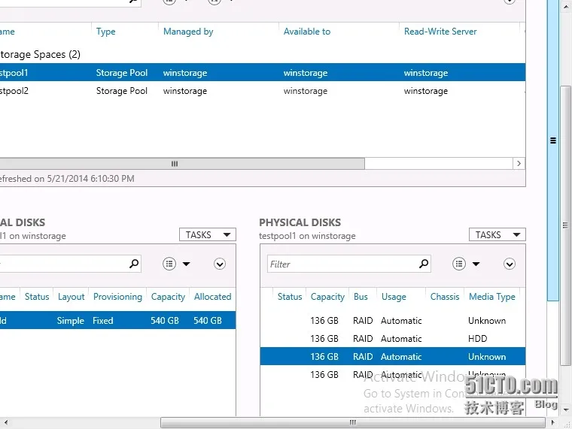This screenshot has width=572, height=429.
Task: Click search icon in Physical Disks filter
Action: tap(424, 263)
